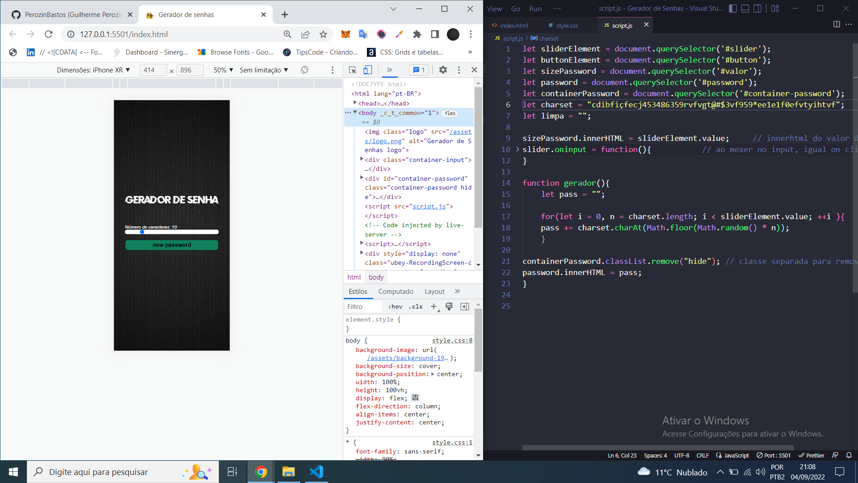Open a new Chrome tab
The width and height of the screenshot is (858, 483).
pos(285,14)
